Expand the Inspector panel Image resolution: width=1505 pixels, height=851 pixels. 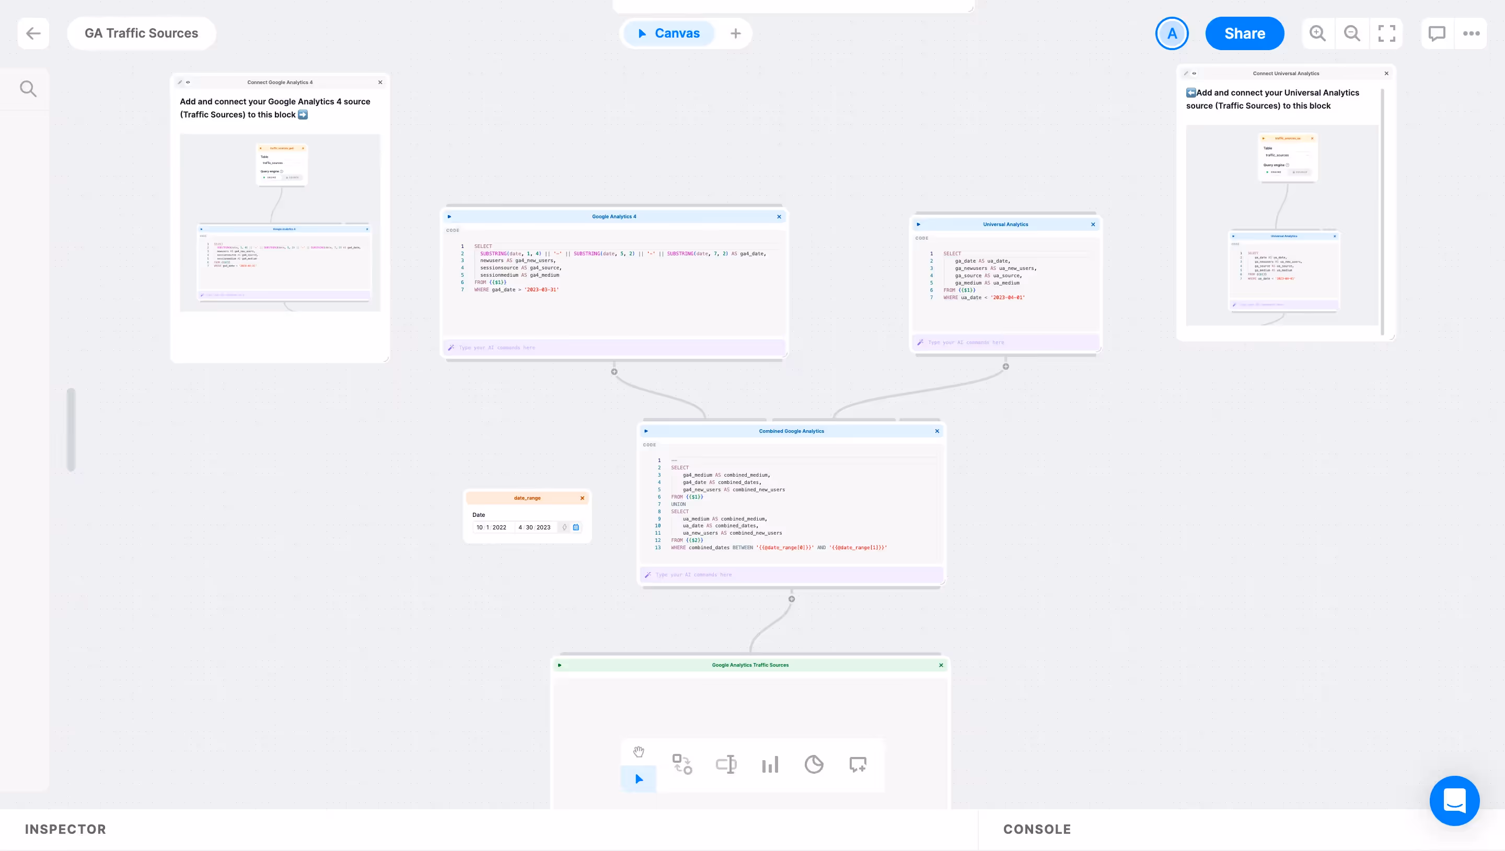click(x=65, y=829)
